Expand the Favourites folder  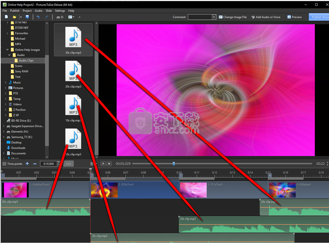coord(8,33)
